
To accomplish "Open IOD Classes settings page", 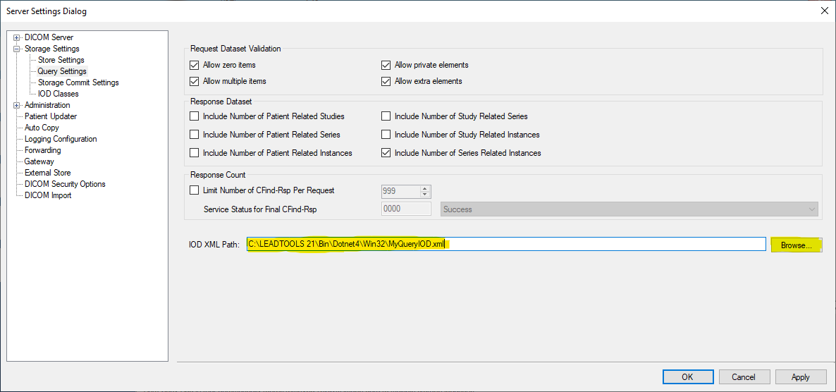I will (58, 94).
